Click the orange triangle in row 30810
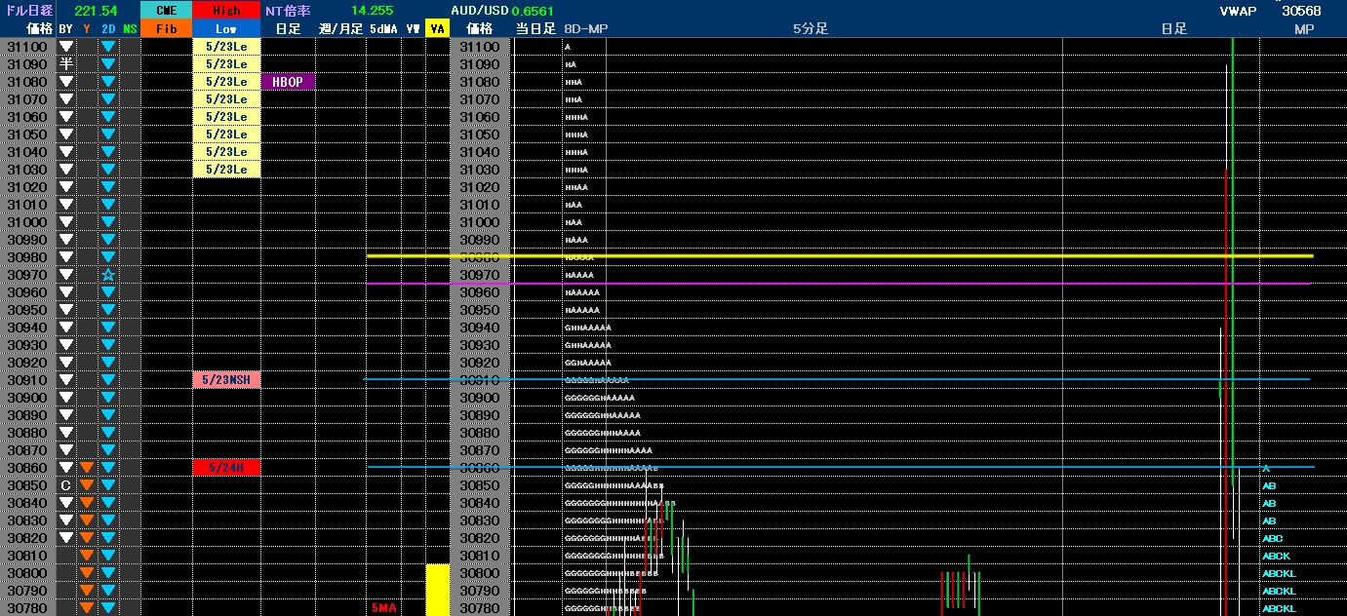Viewport: 1347px width, 616px height. click(x=87, y=556)
